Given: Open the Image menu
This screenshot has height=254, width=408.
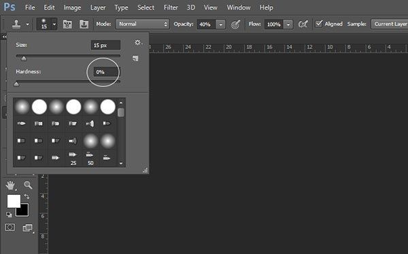Looking at the screenshot, I should click(x=72, y=7).
